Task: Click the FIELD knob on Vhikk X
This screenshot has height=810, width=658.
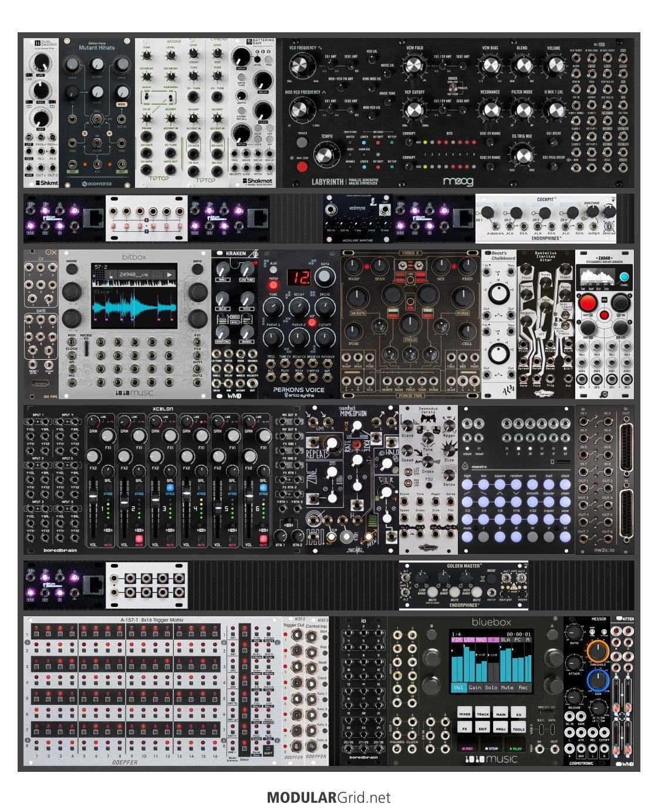Action: [x=410, y=325]
